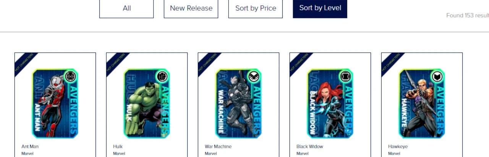Choose Sort by Price option

tap(256, 8)
